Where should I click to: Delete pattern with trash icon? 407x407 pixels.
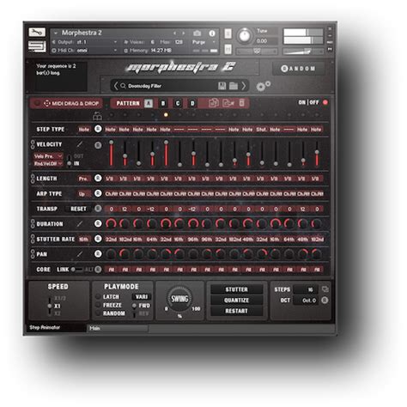coord(242,102)
